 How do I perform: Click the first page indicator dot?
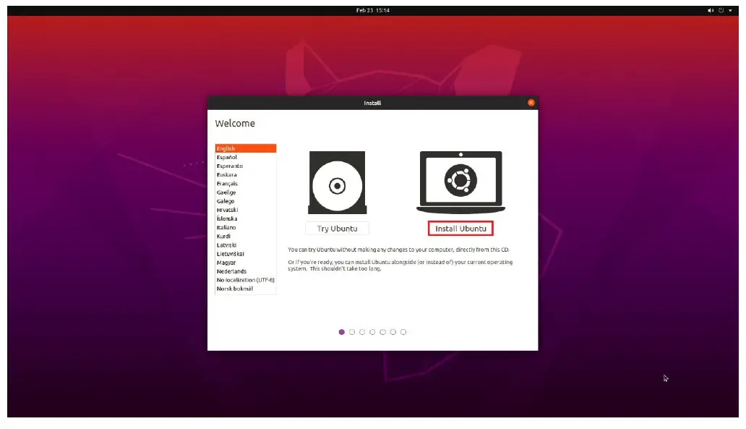(x=342, y=332)
